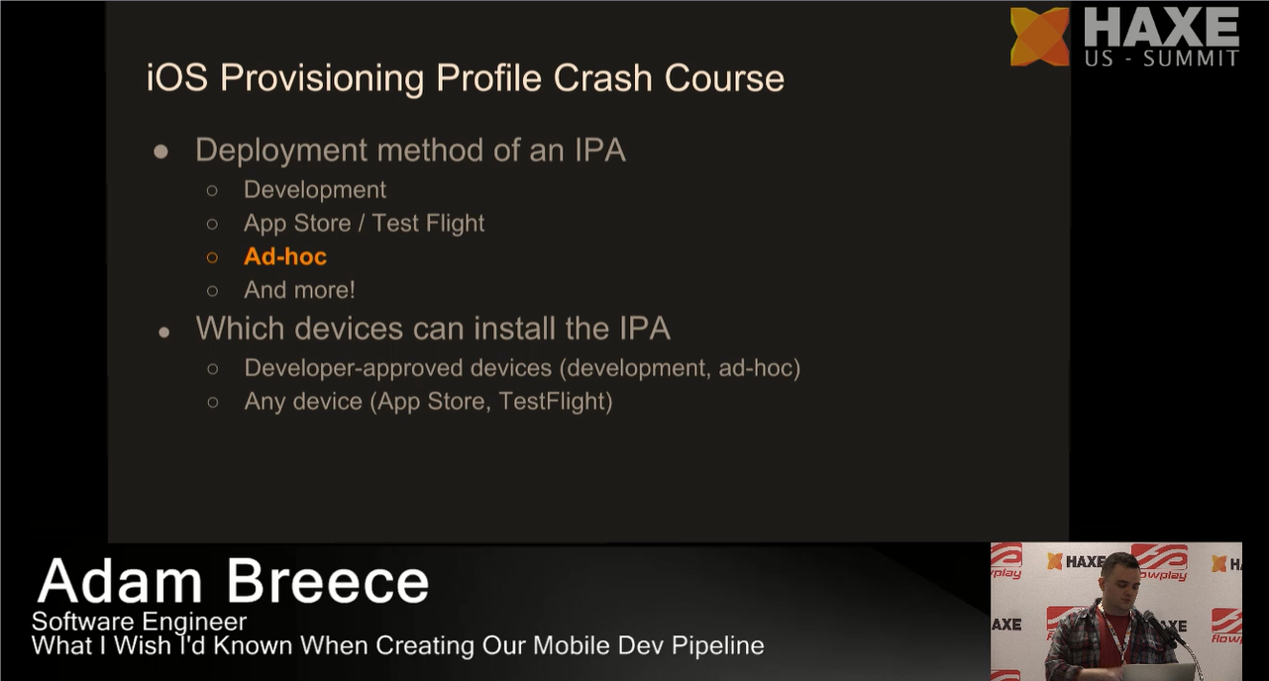Click the "And more!" bullet item
The height and width of the screenshot is (681, 1269).
pos(299,290)
